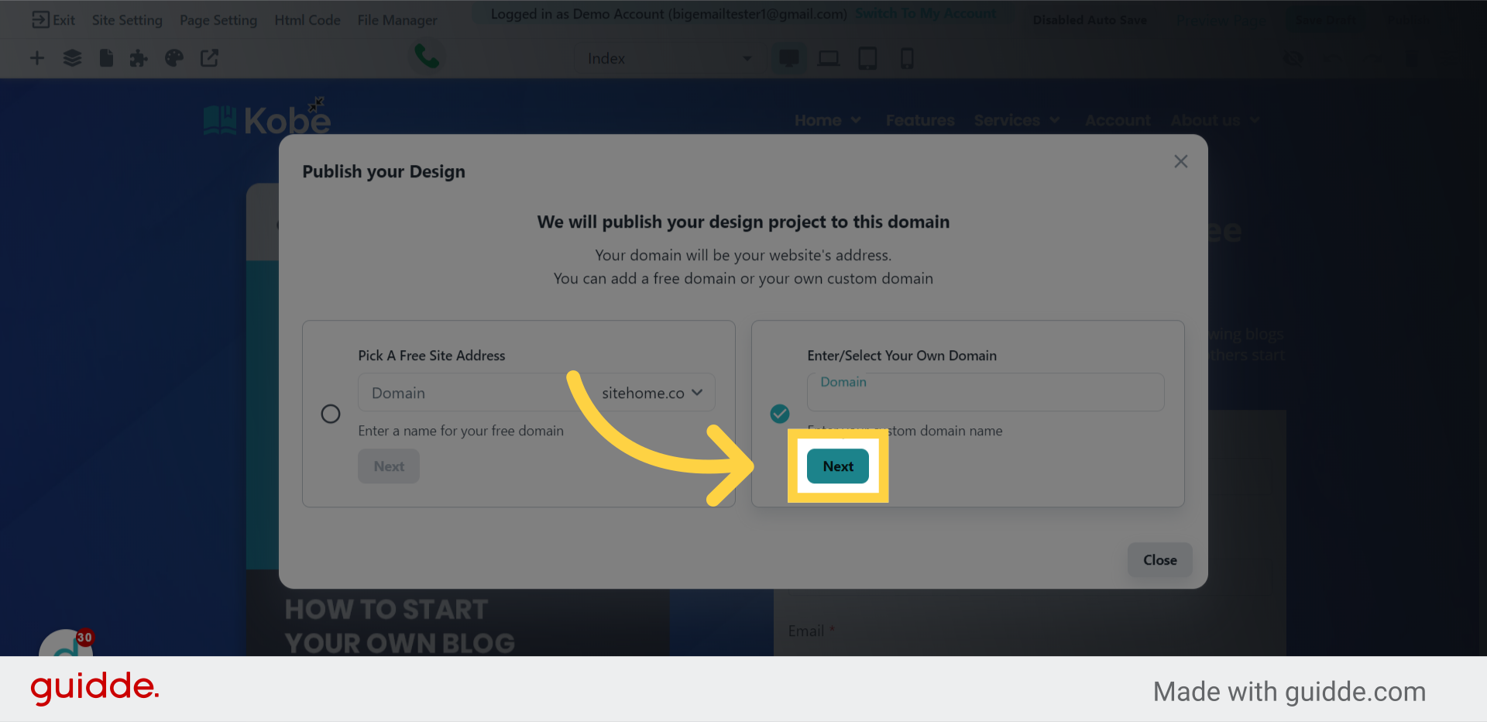This screenshot has width=1487, height=722.
Task: Click the collapse arrows icon near Kobe logo
Action: (316, 104)
